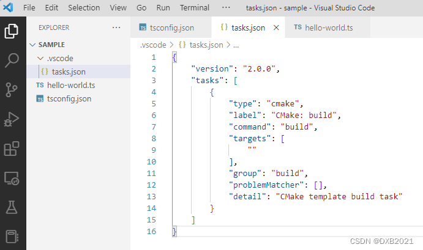This screenshot has height=250, width=423.
Task: Open the Search view in activity bar
Action: click(12, 61)
